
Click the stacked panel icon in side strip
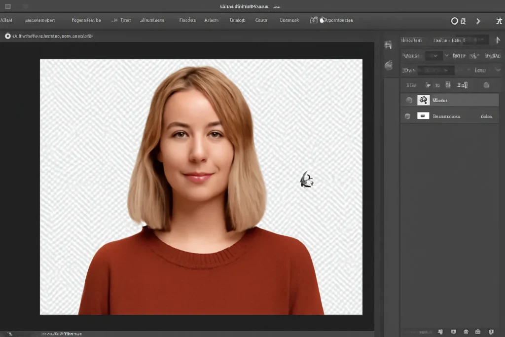pyautogui.click(x=389, y=45)
